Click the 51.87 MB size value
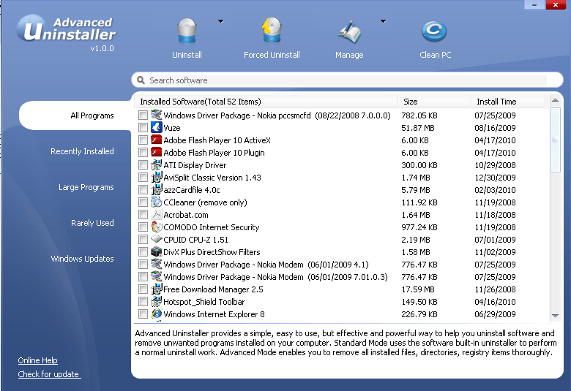 [x=418, y=128]
